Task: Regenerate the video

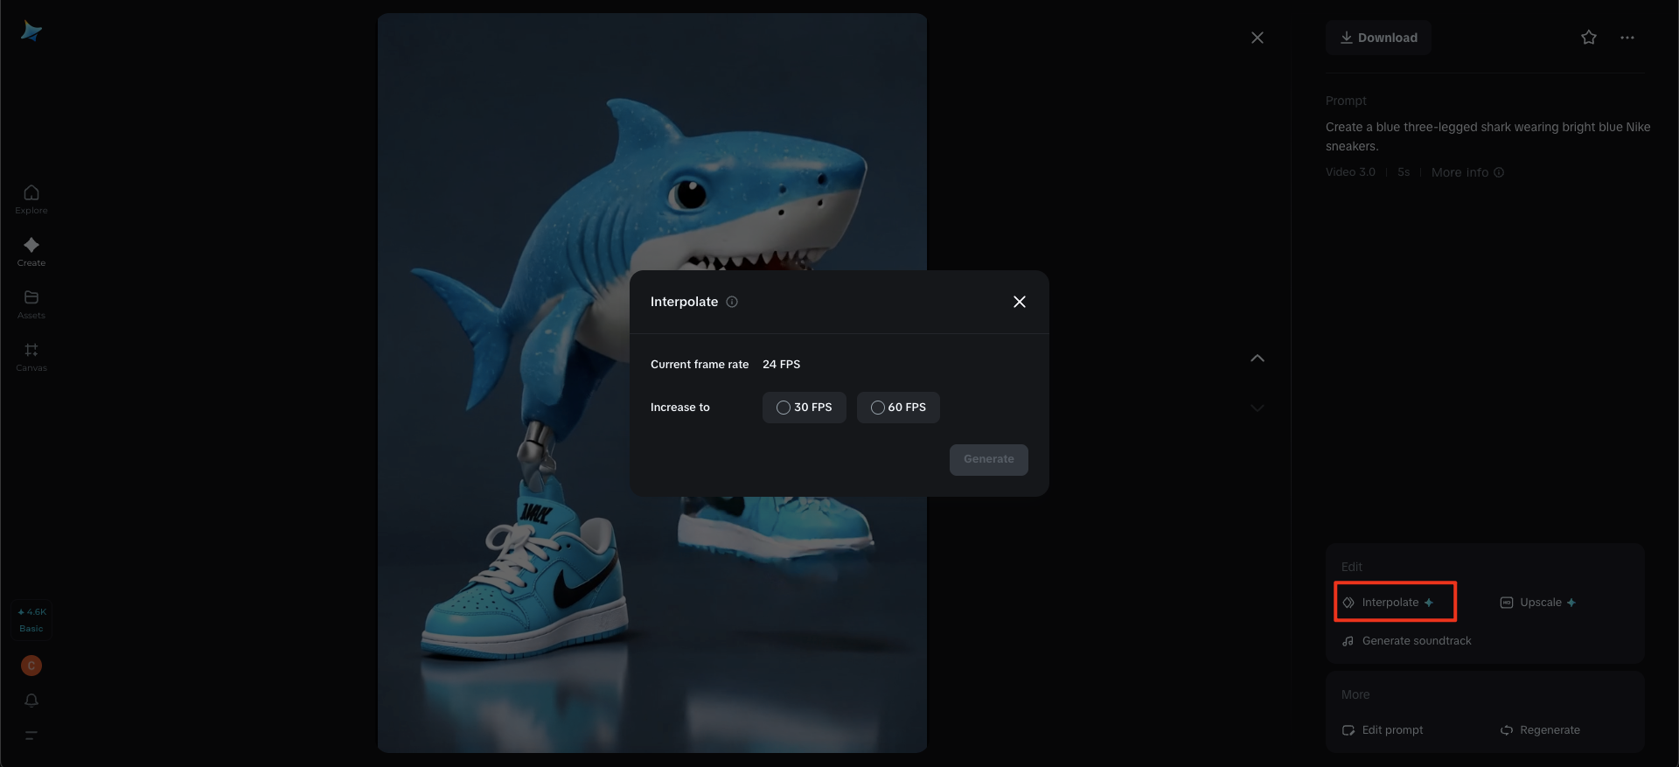Action: 1540,730
